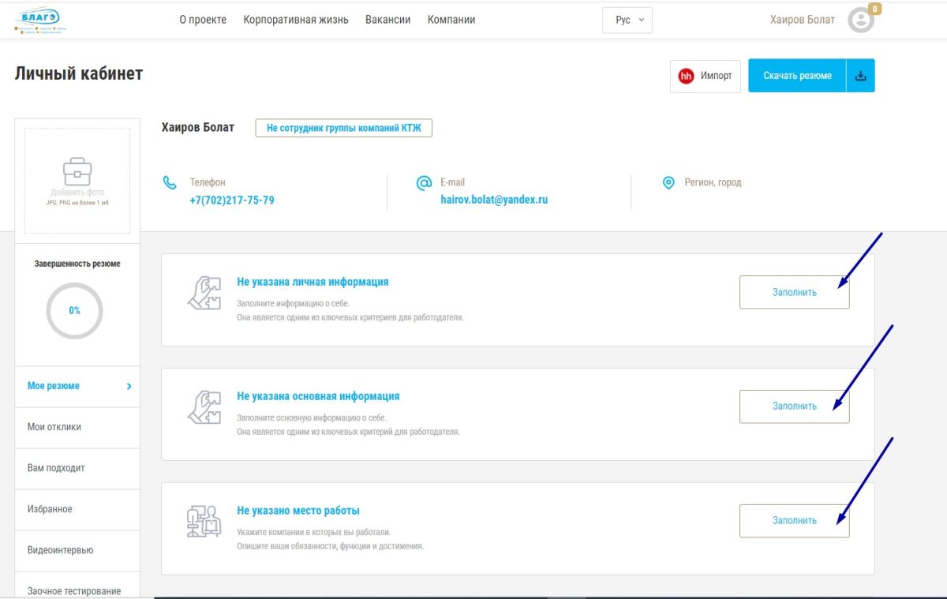This screenshot has width=947, height=599.
Task: Click the Благо site logo
Action: point(41,20)
